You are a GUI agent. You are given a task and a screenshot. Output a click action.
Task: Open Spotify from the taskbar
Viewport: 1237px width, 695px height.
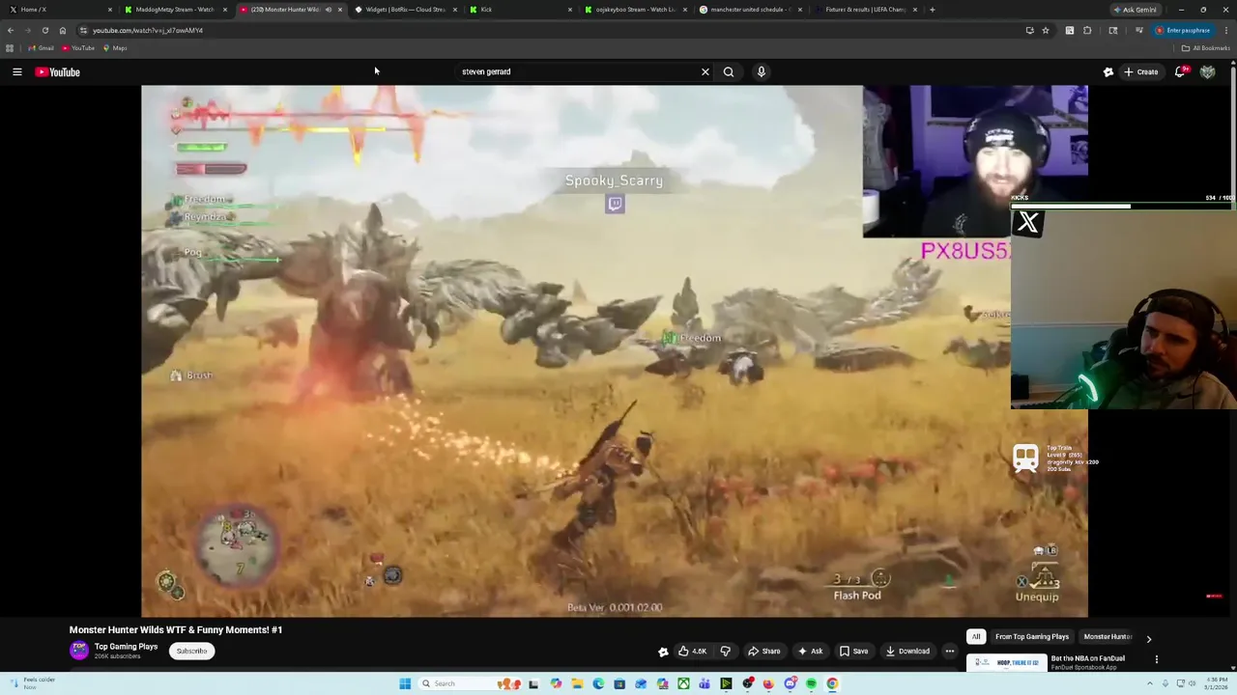811,683
